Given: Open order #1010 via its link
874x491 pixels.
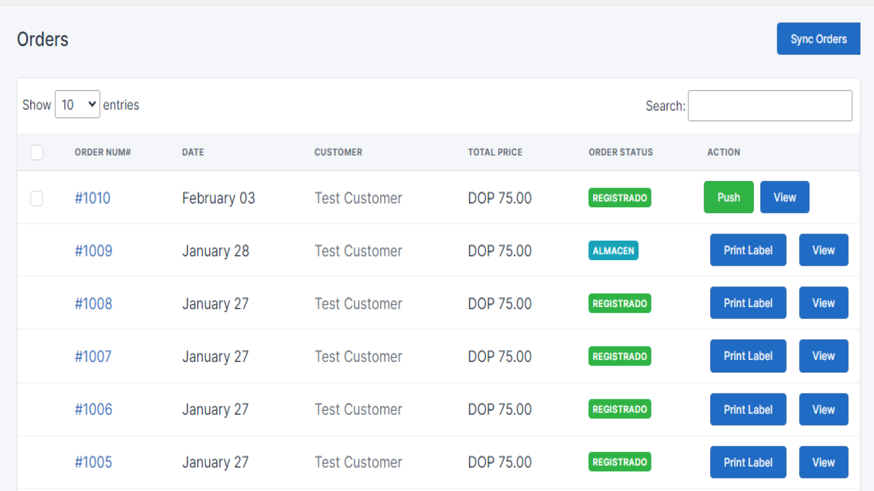Looking at the screenshot, I should click(92, 197).
